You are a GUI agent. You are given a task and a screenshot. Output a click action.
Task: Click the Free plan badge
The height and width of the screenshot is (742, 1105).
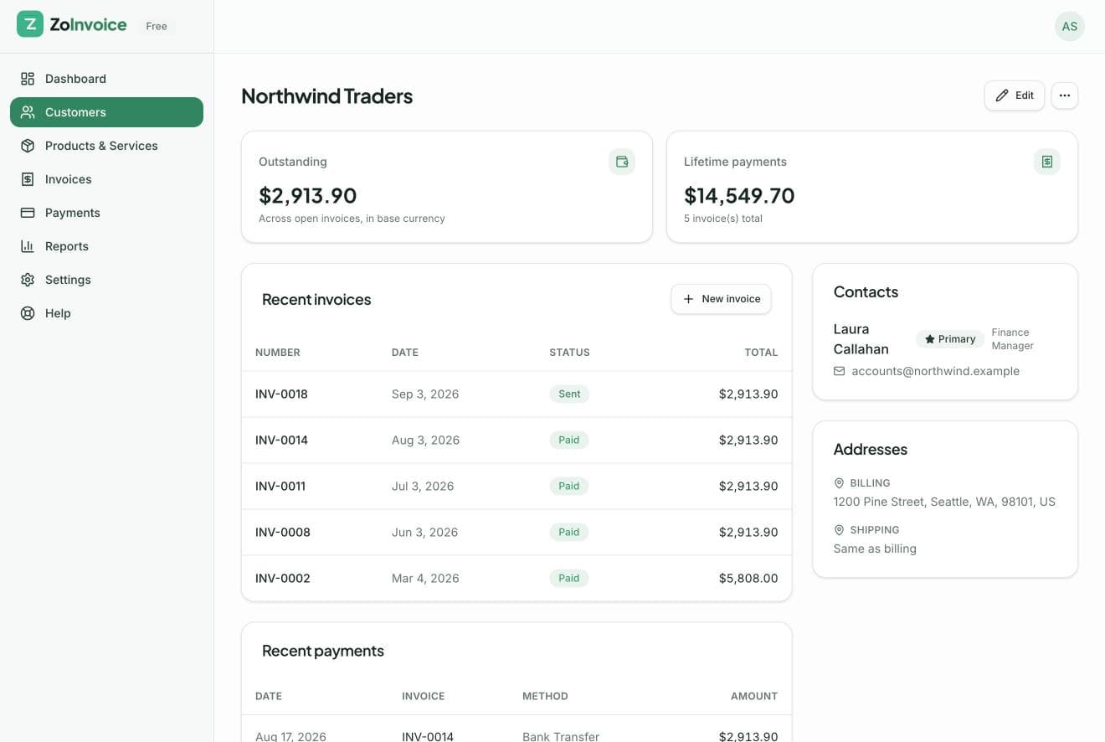(x=157, y=26)
